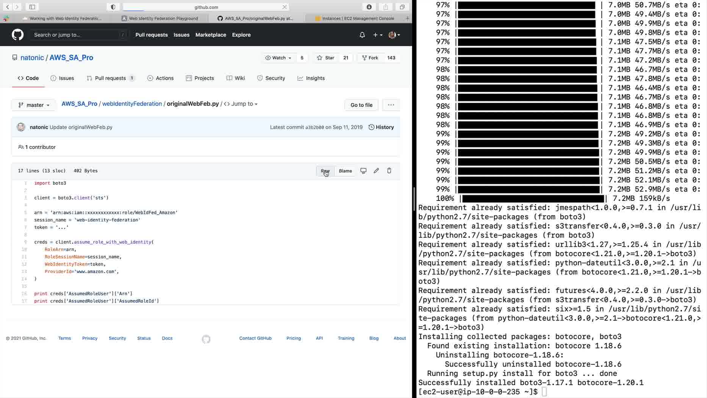The image size is (707, 398).
Task: View the Raw file
Action: coord(325,171)
